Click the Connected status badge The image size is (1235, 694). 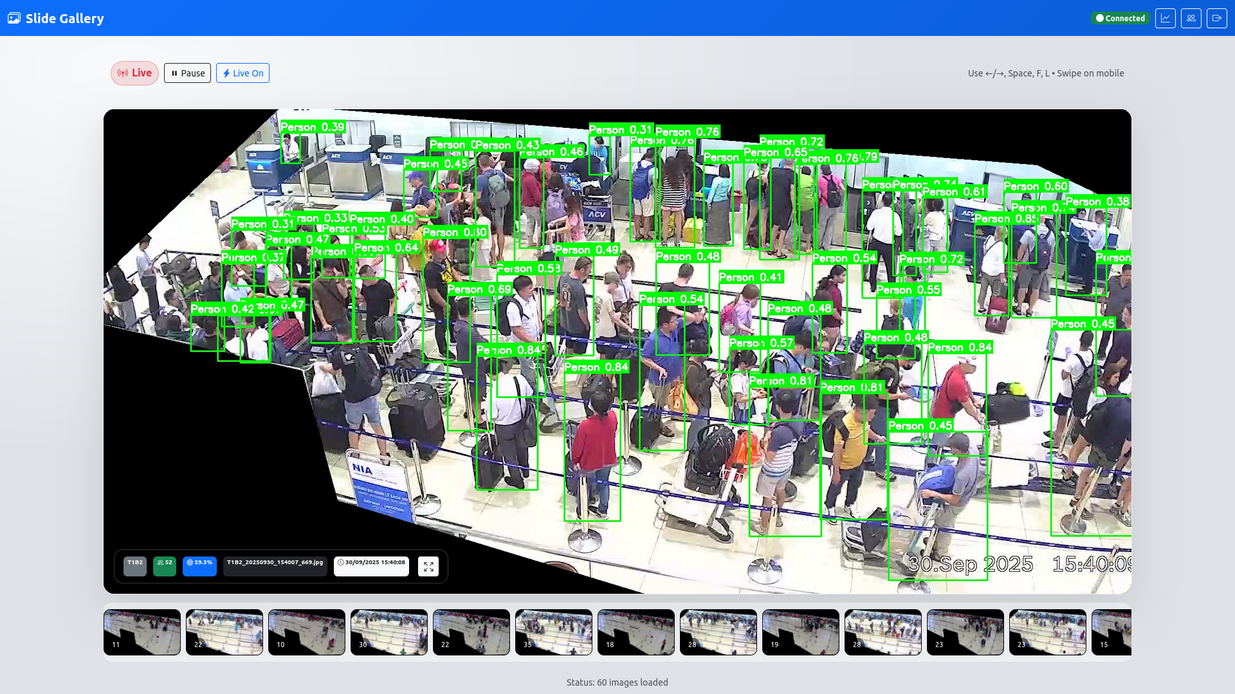[1120, 18]
